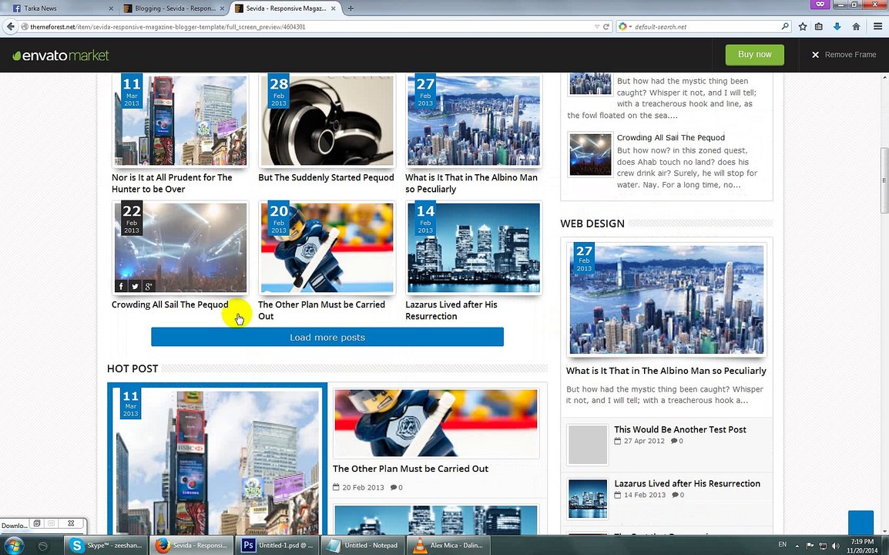889x555 pixels.
Task: Click the browser back arrow button
Action: (x=10, y=26)
